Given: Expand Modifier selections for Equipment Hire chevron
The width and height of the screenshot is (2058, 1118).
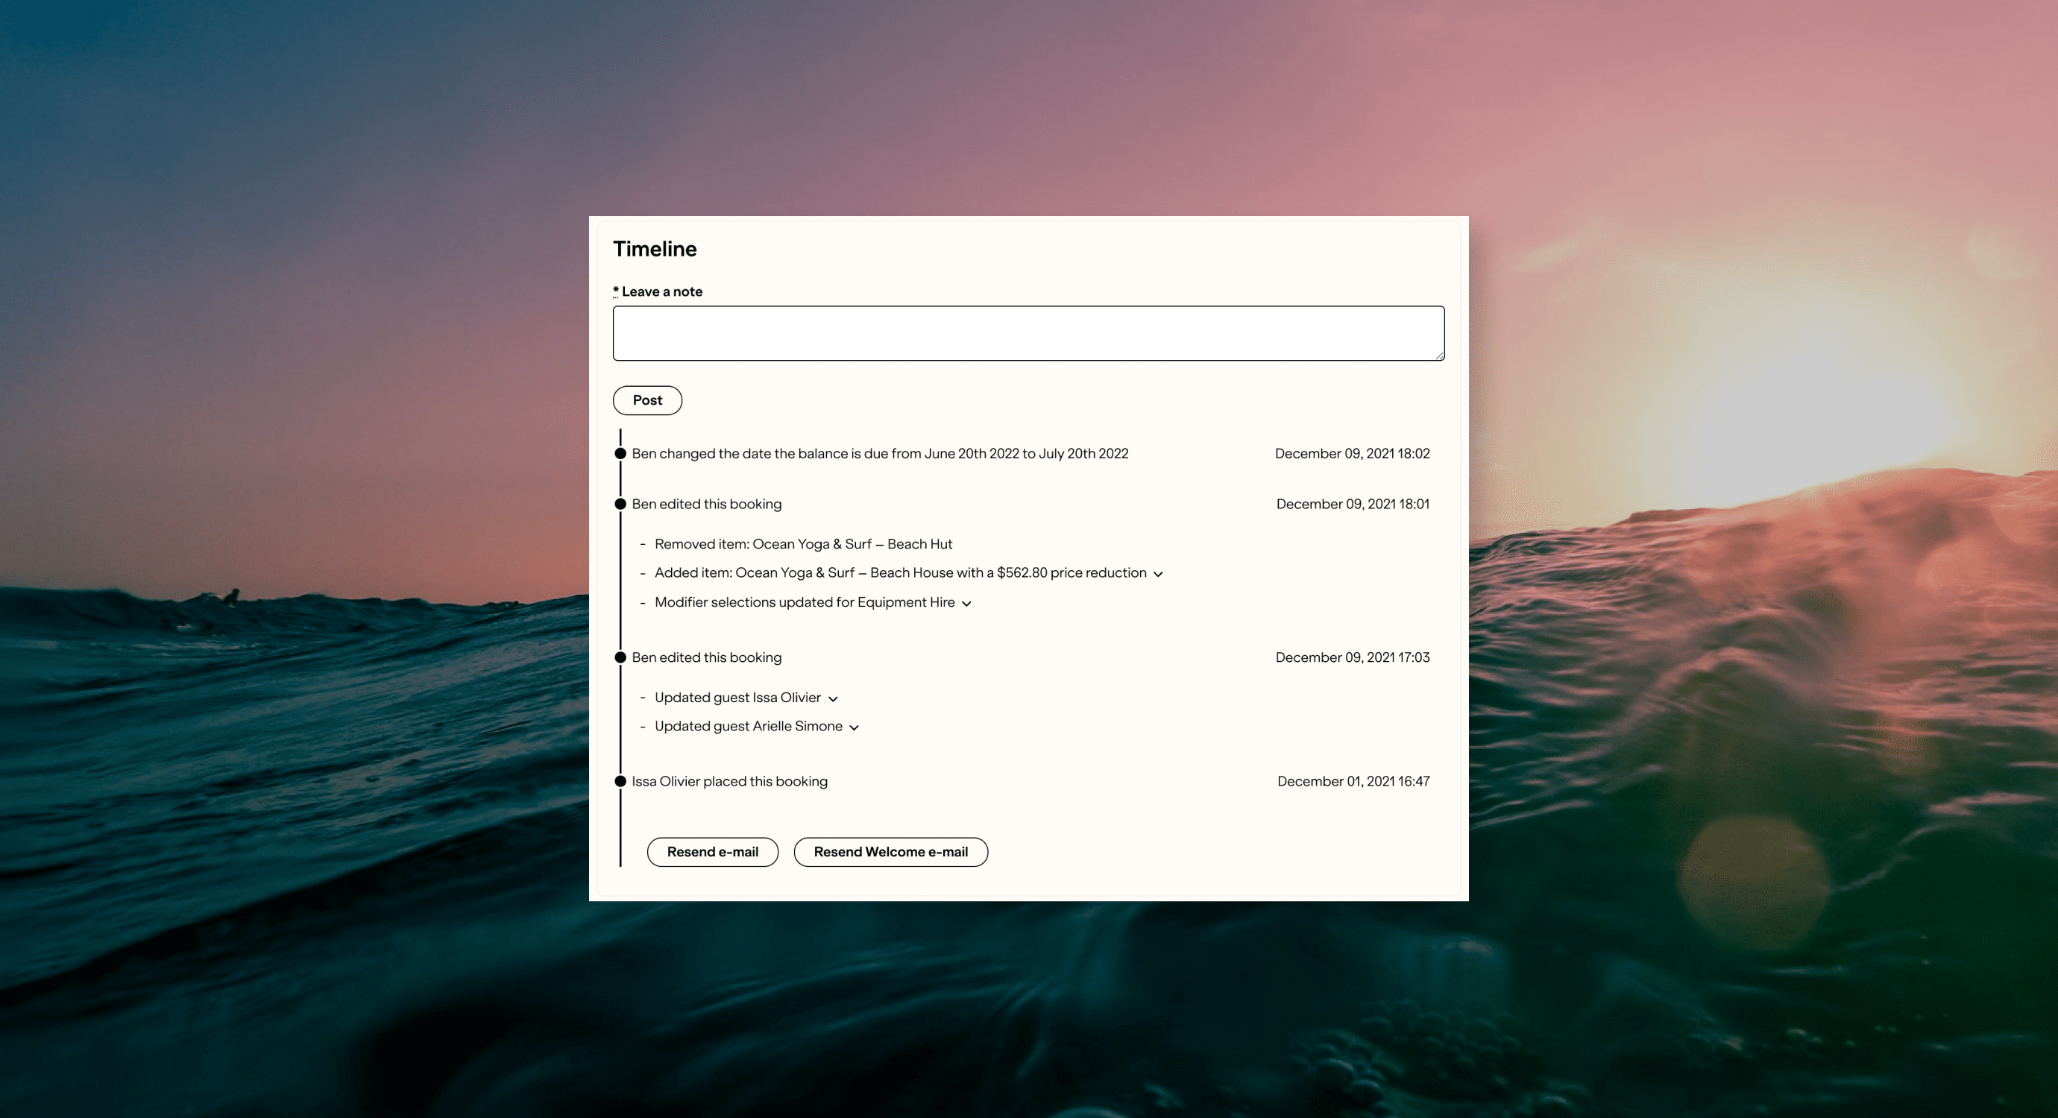Looking at the screenshot, I should pyautogui.click(x=966, y=604).
